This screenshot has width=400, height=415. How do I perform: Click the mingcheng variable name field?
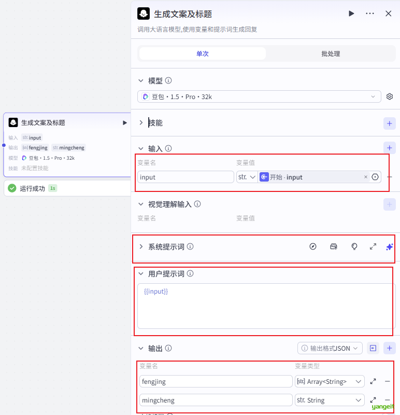click(x=216, y=400)
